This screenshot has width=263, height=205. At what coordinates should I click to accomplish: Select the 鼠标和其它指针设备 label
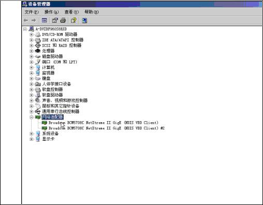coord(61,106)
